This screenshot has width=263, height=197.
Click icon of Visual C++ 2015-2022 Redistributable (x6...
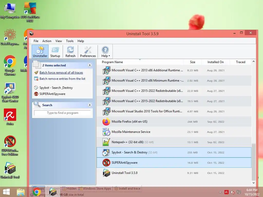[x=106, y=91]
